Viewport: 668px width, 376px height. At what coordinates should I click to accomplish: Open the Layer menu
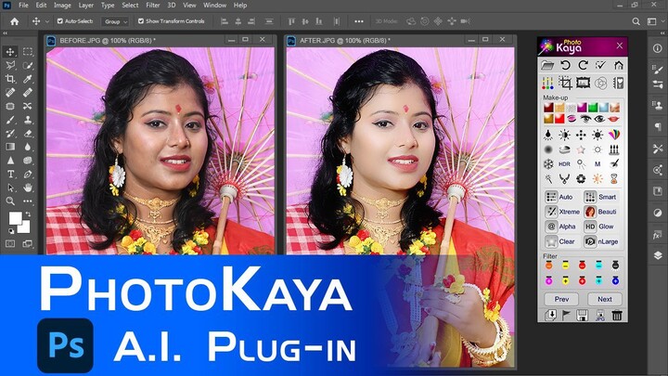click(85, 6)
